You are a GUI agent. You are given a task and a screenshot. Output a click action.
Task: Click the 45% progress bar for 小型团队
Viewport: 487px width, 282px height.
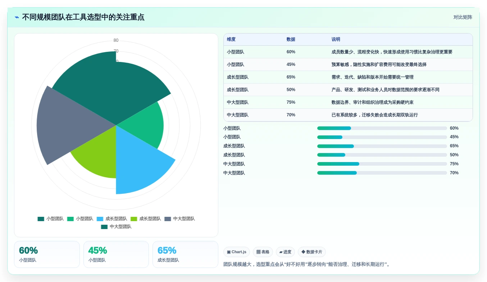pyautogui.click(x=382, y=137)
